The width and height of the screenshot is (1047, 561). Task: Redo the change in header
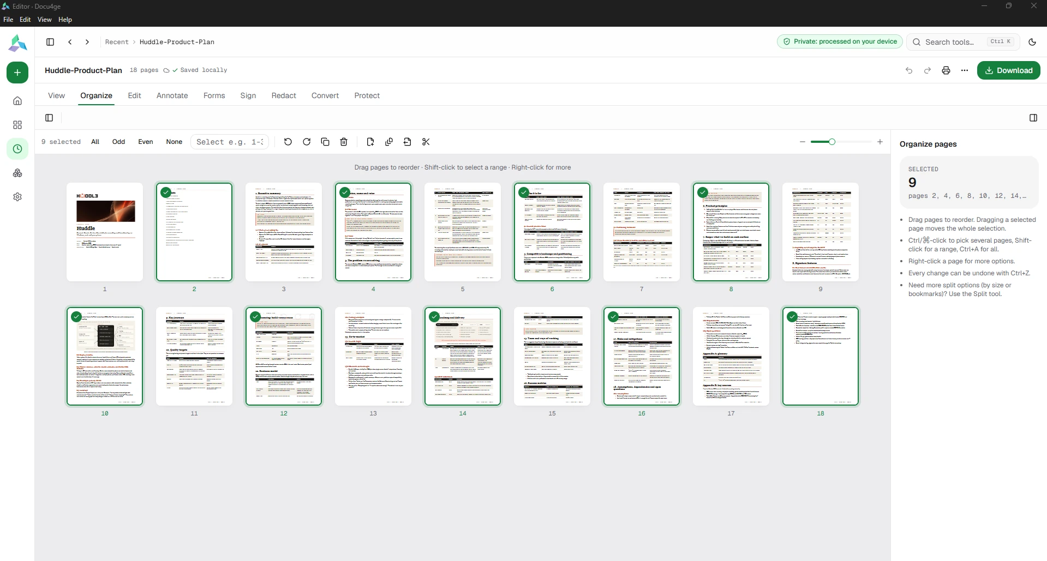tap(928, 70)
